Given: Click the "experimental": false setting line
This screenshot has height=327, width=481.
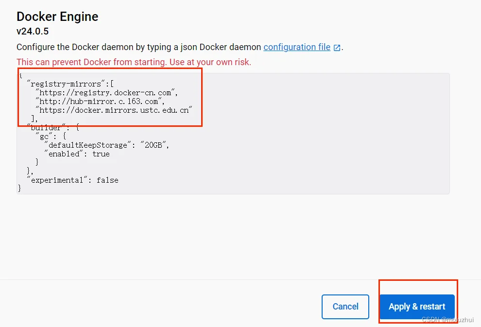Looking at the screenshot, I should (72, 180).
